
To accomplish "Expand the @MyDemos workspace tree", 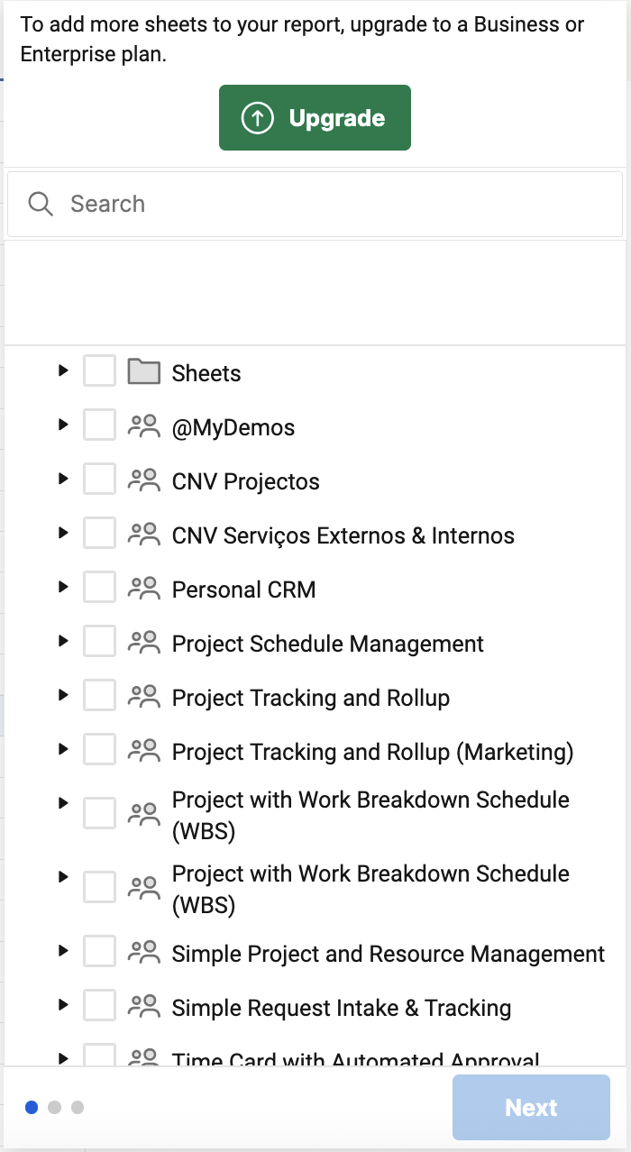I will click(62, 424).
